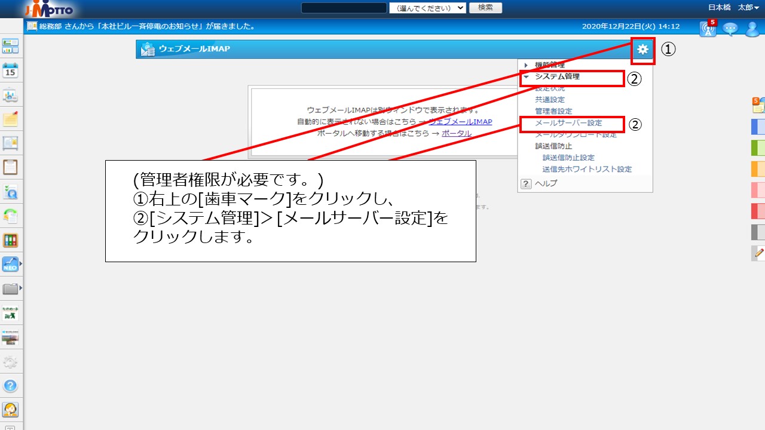Select 共通設定 in the settings menu
Screen dimensions: 765x430
pos(550,100)
